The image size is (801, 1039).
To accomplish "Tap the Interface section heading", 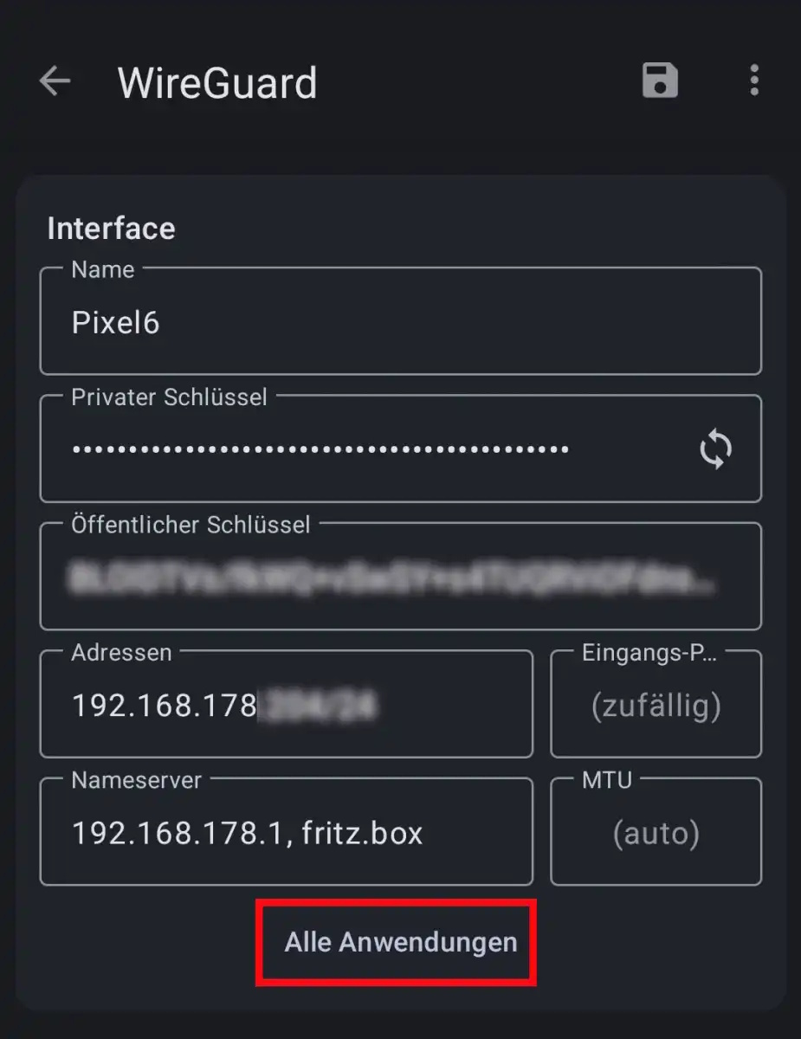I will pyautogui.click(x=111, y=229).
